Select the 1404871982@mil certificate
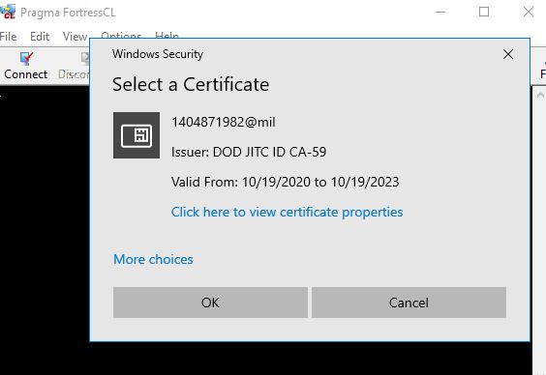Screen dimensions: 546x375 [224, 122]
